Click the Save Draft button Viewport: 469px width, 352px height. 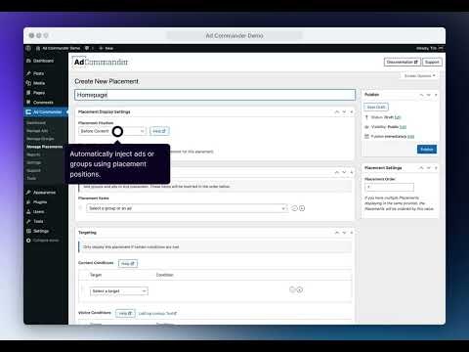click(376, 107)
